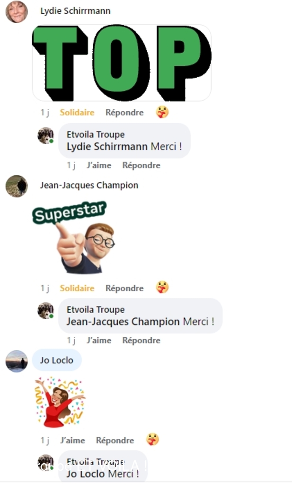Like Jo Loclo's sticker comment with J'aime

pos(72,440)
